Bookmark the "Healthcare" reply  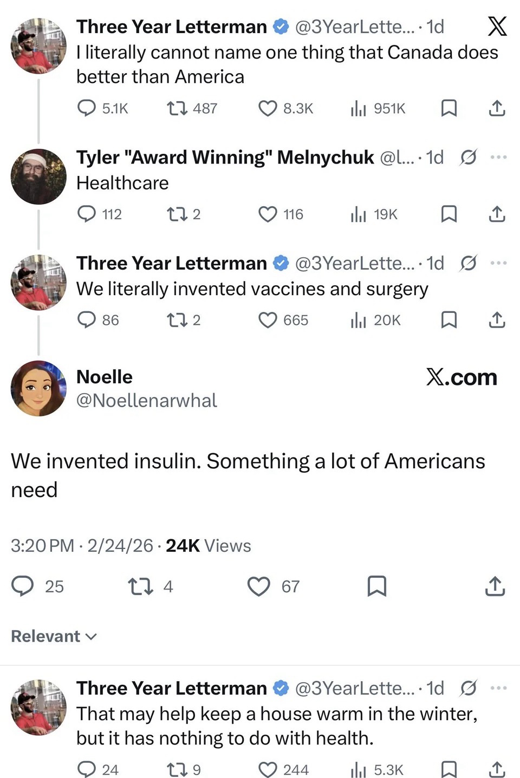click(448, 214)
